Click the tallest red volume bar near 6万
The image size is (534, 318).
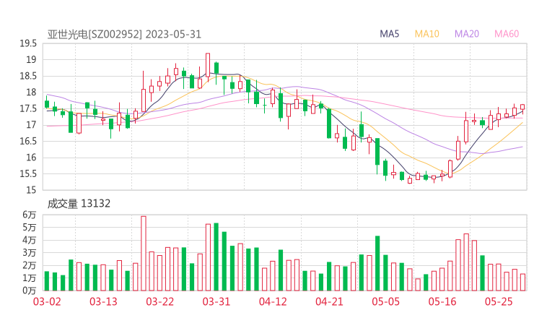click(144, 254)
